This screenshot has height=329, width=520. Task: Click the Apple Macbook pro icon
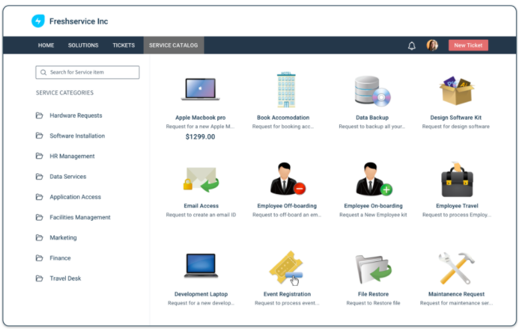tap(200, 89)
